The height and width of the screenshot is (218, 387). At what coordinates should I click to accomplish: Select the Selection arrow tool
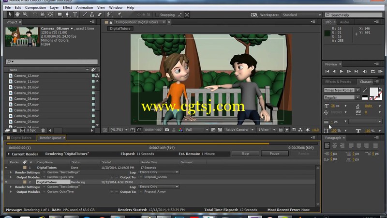[10, 15]
